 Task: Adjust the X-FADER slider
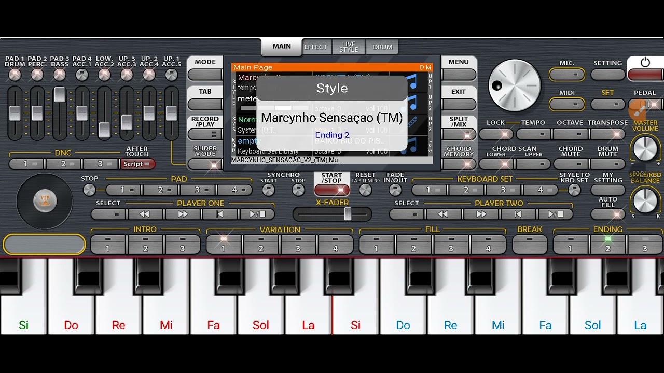coord(348,213)
